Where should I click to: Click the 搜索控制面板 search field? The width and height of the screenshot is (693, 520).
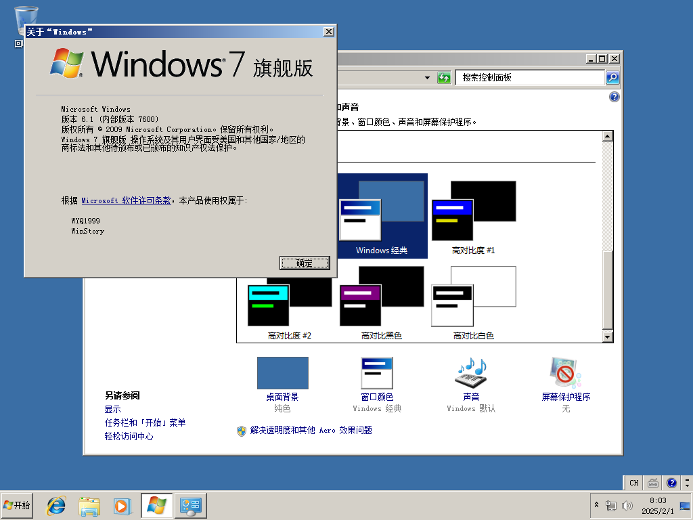(530, 77)
